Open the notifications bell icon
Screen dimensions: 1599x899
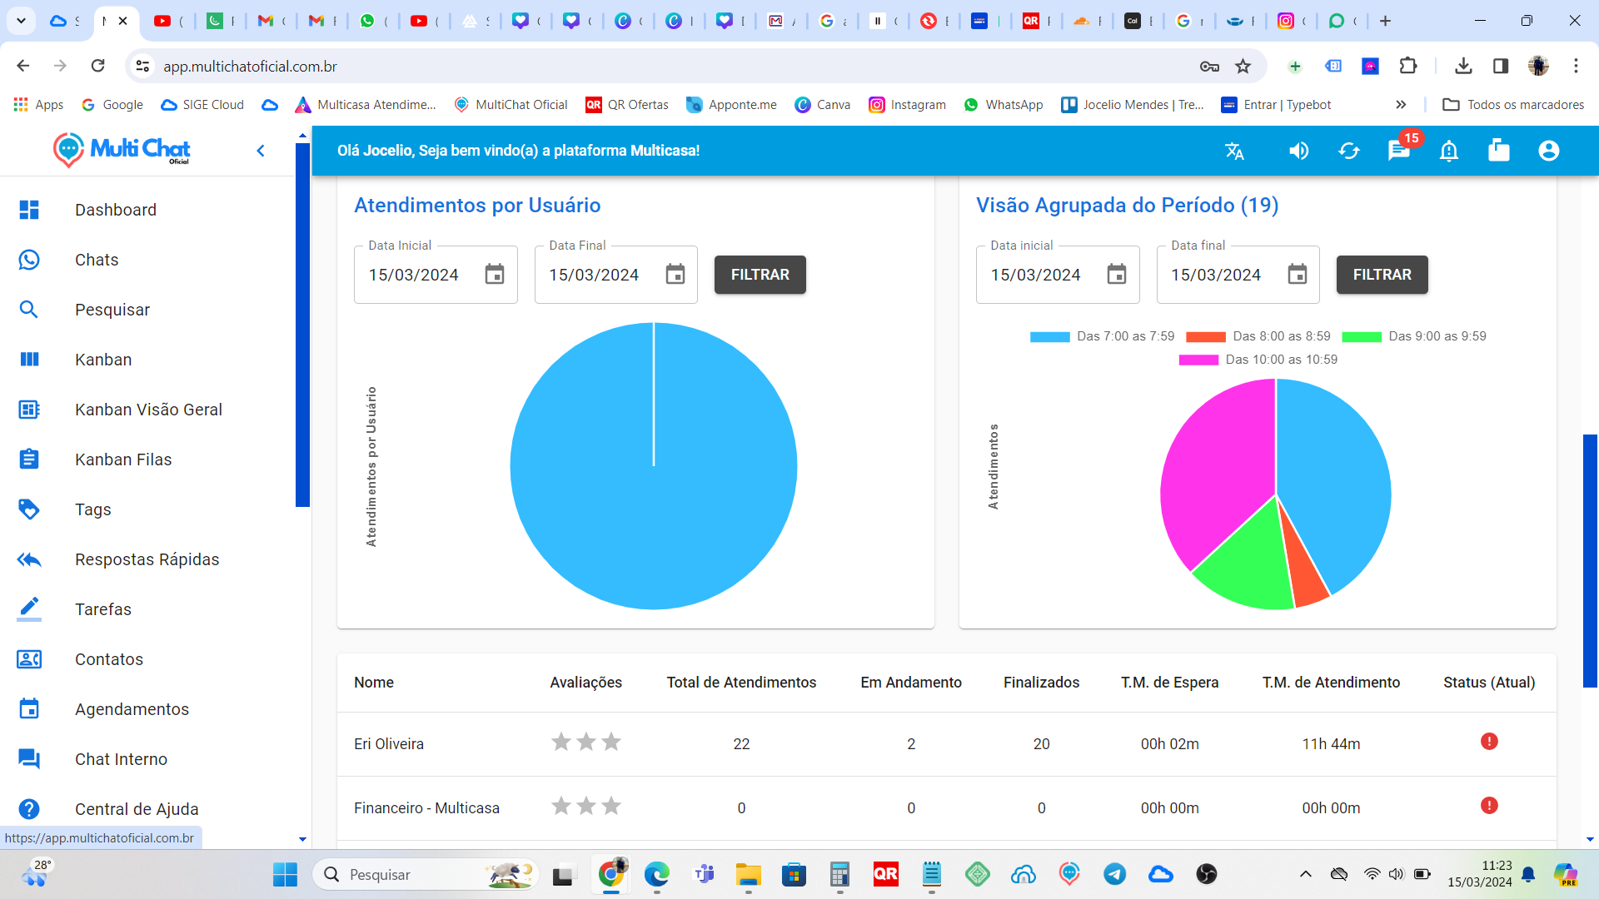(x=1449, y=151)
